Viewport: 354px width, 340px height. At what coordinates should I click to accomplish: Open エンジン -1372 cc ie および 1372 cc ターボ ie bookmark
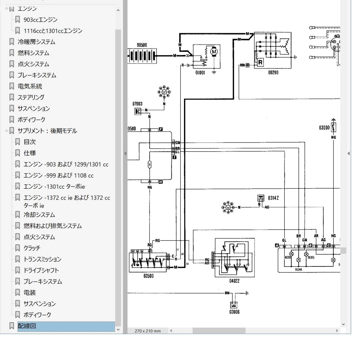click(x=67, y=201)
